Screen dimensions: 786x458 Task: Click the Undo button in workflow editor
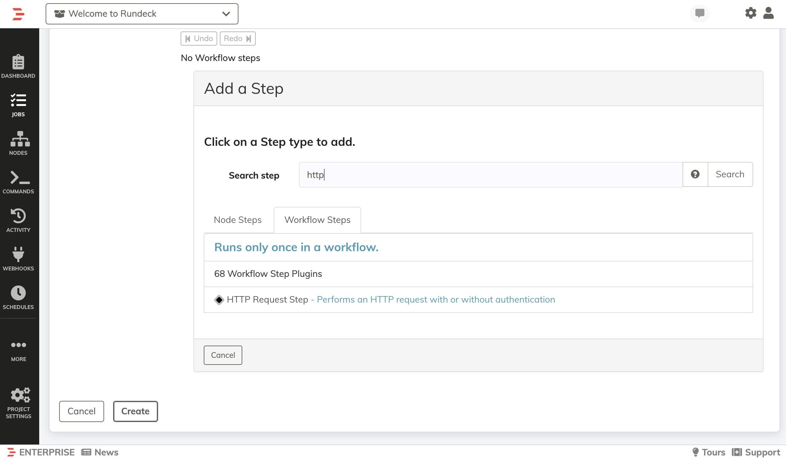(199, 38)
